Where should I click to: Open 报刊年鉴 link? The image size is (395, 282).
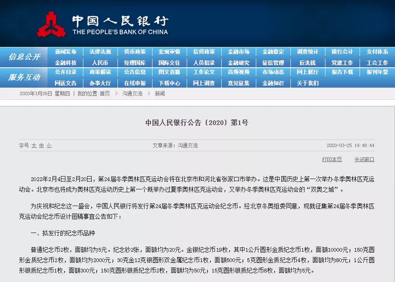pyautogui.click(x=377, y=72)
